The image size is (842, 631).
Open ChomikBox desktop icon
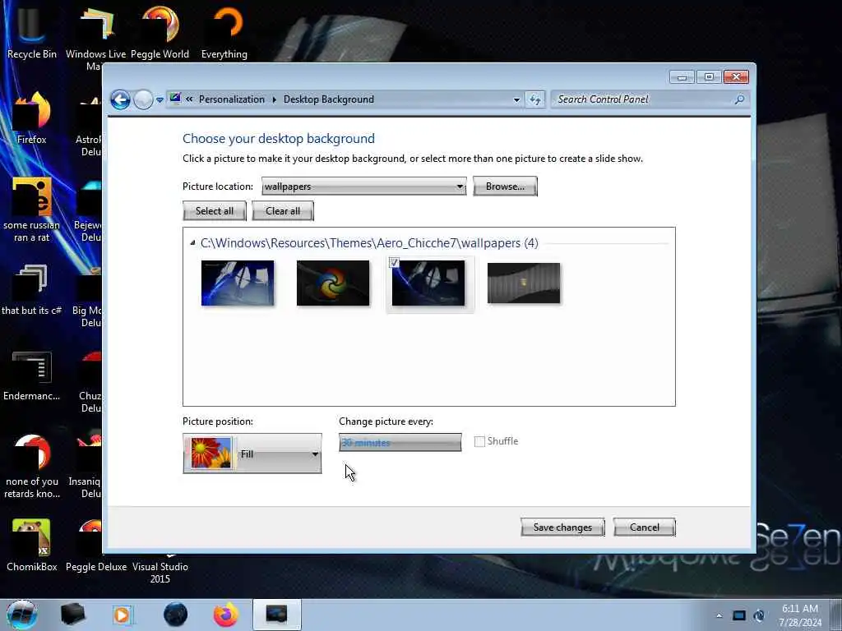[x=31, y=546]
